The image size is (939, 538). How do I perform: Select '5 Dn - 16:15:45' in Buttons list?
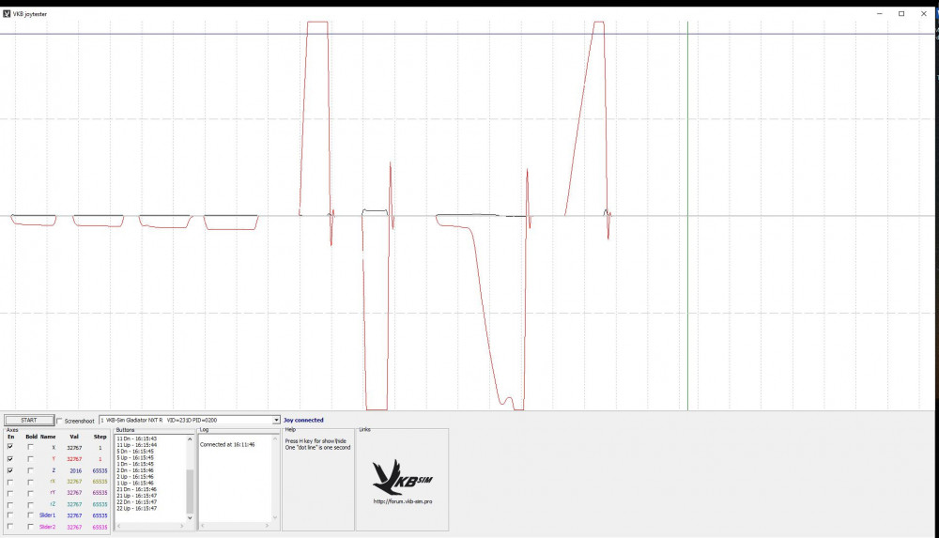(x=135, y=452)
